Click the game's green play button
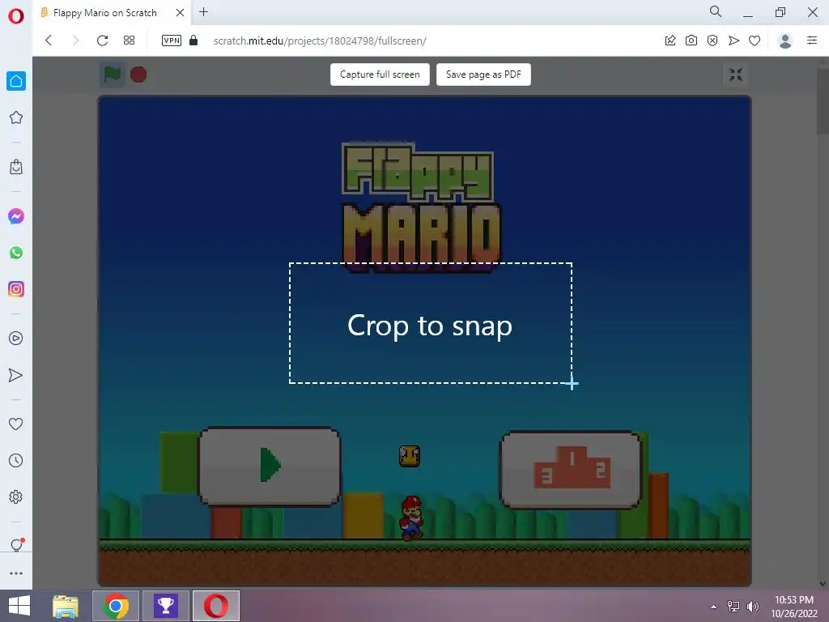 click(269, 466)
